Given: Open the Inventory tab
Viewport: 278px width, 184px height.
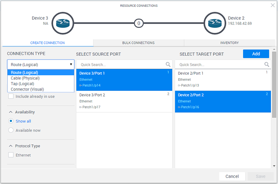Looking at the screenshot, I should [229, 43].
